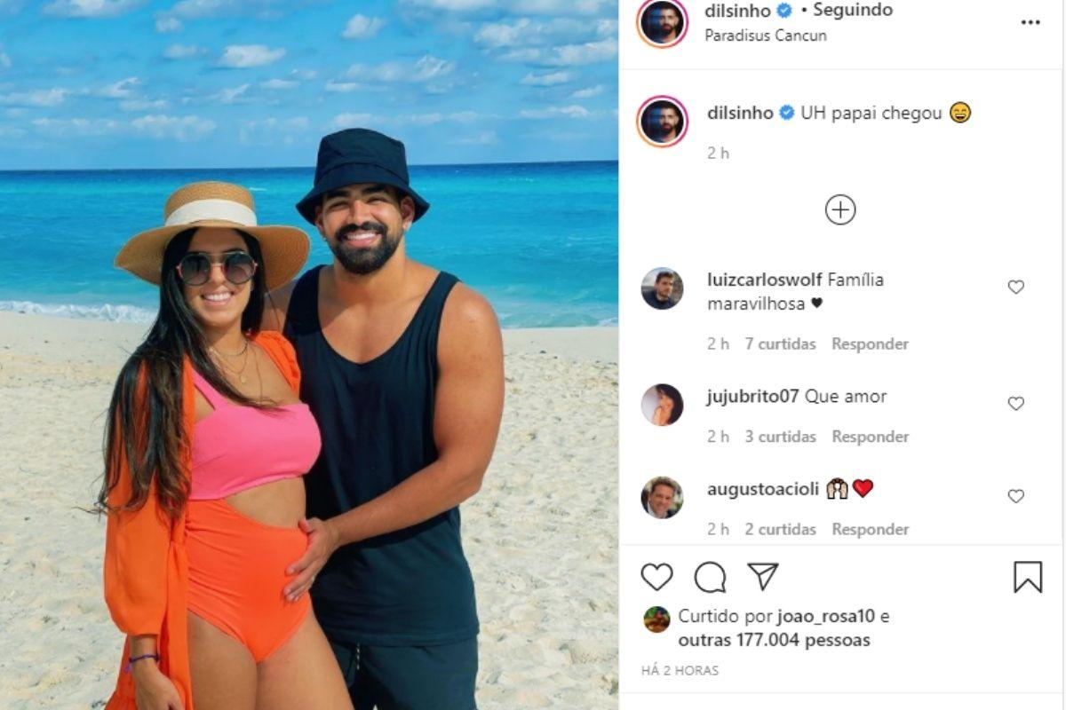Reply to luizcarloswolf's comment
This screenshot has width=1066, height=710.
pyautogui.click(x=870, y=343)
